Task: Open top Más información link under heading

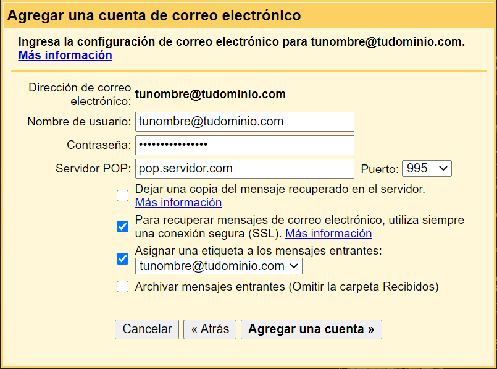Action: click(x=65, y=55)
